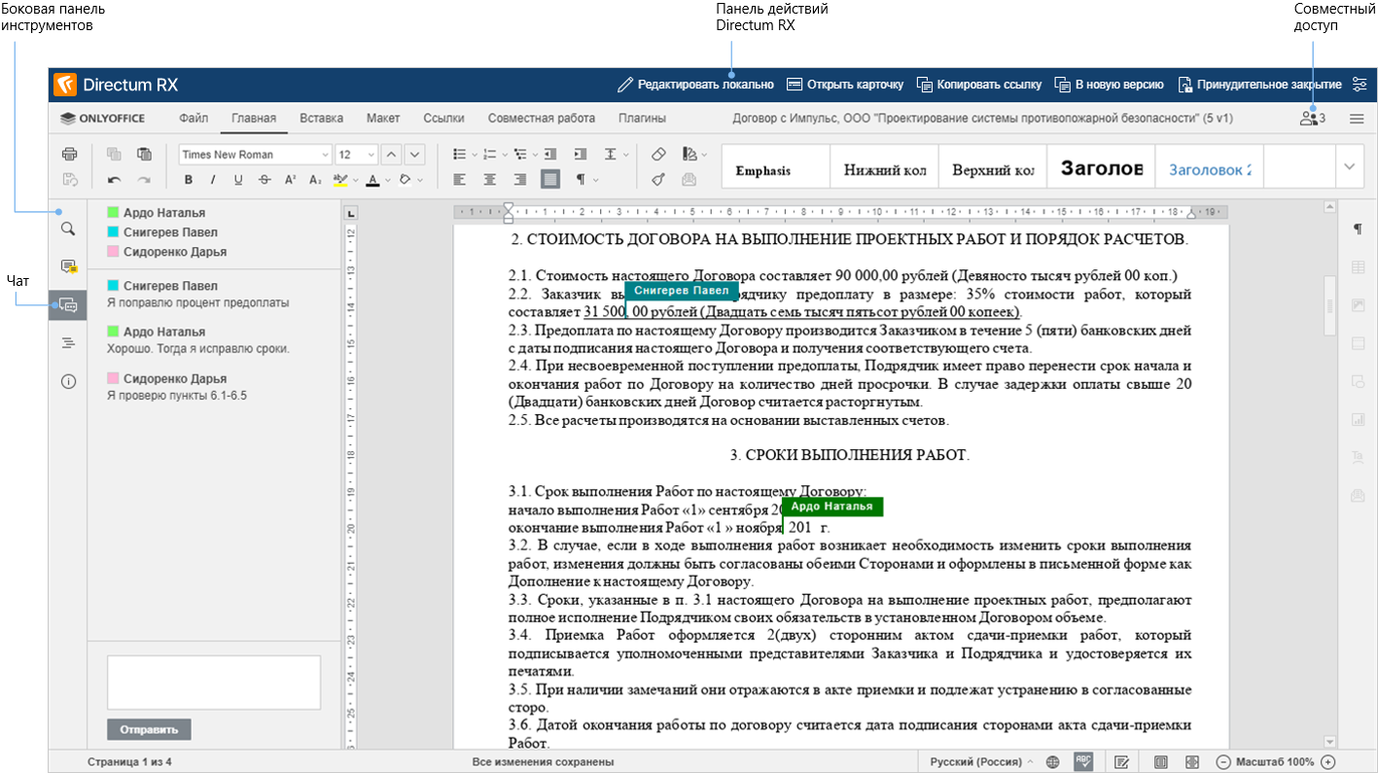The height and width of the screenshot is (773, 1378).
Task: Open shared access users icon
Action: (1312, 119)
